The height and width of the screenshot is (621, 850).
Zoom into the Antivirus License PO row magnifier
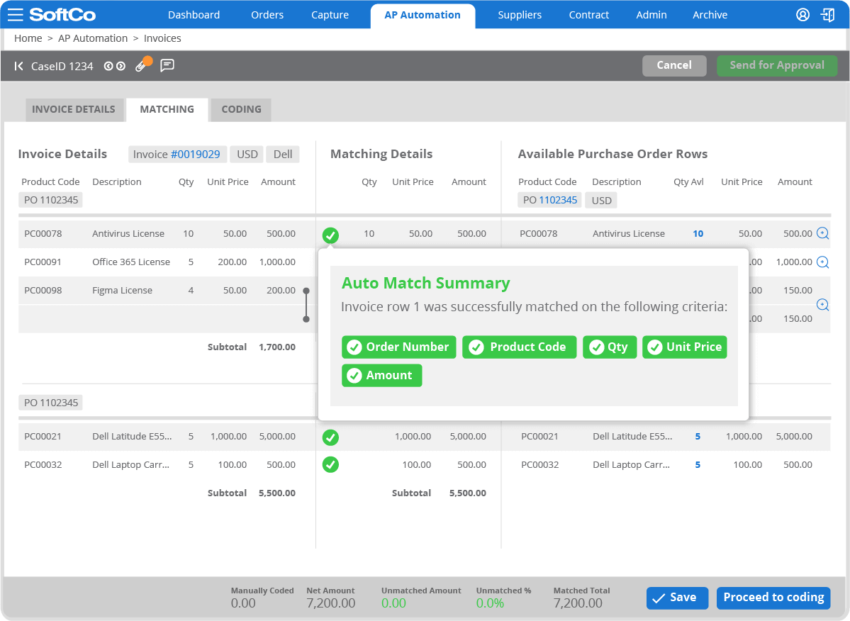pyautogui.click(x=823, y=233)
